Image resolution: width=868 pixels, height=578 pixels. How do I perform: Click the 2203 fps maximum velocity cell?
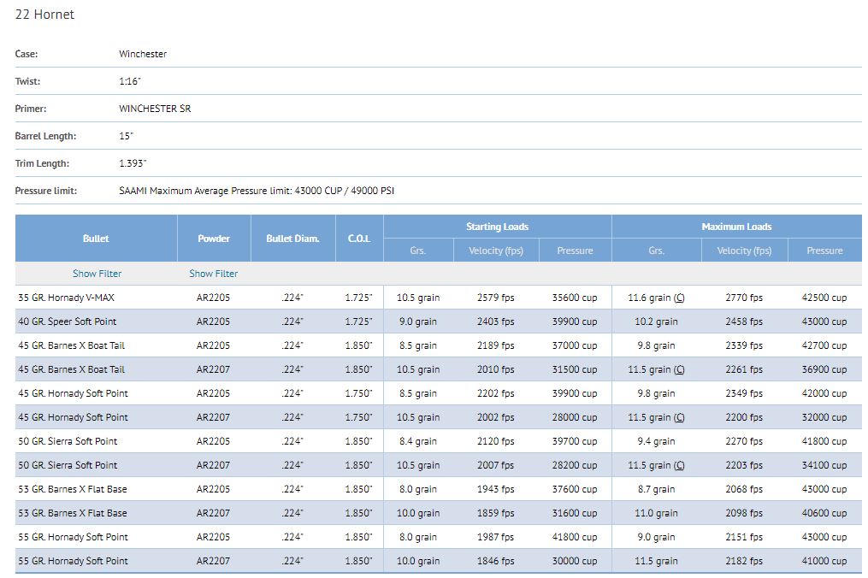744,466
